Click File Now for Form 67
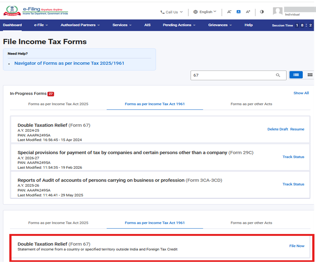Screen dimensions: 316x262 (x=297, y=246)
